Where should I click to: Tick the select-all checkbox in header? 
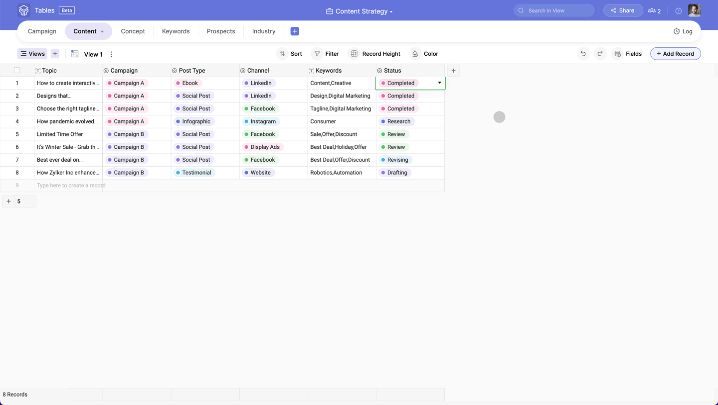point(17,71)
